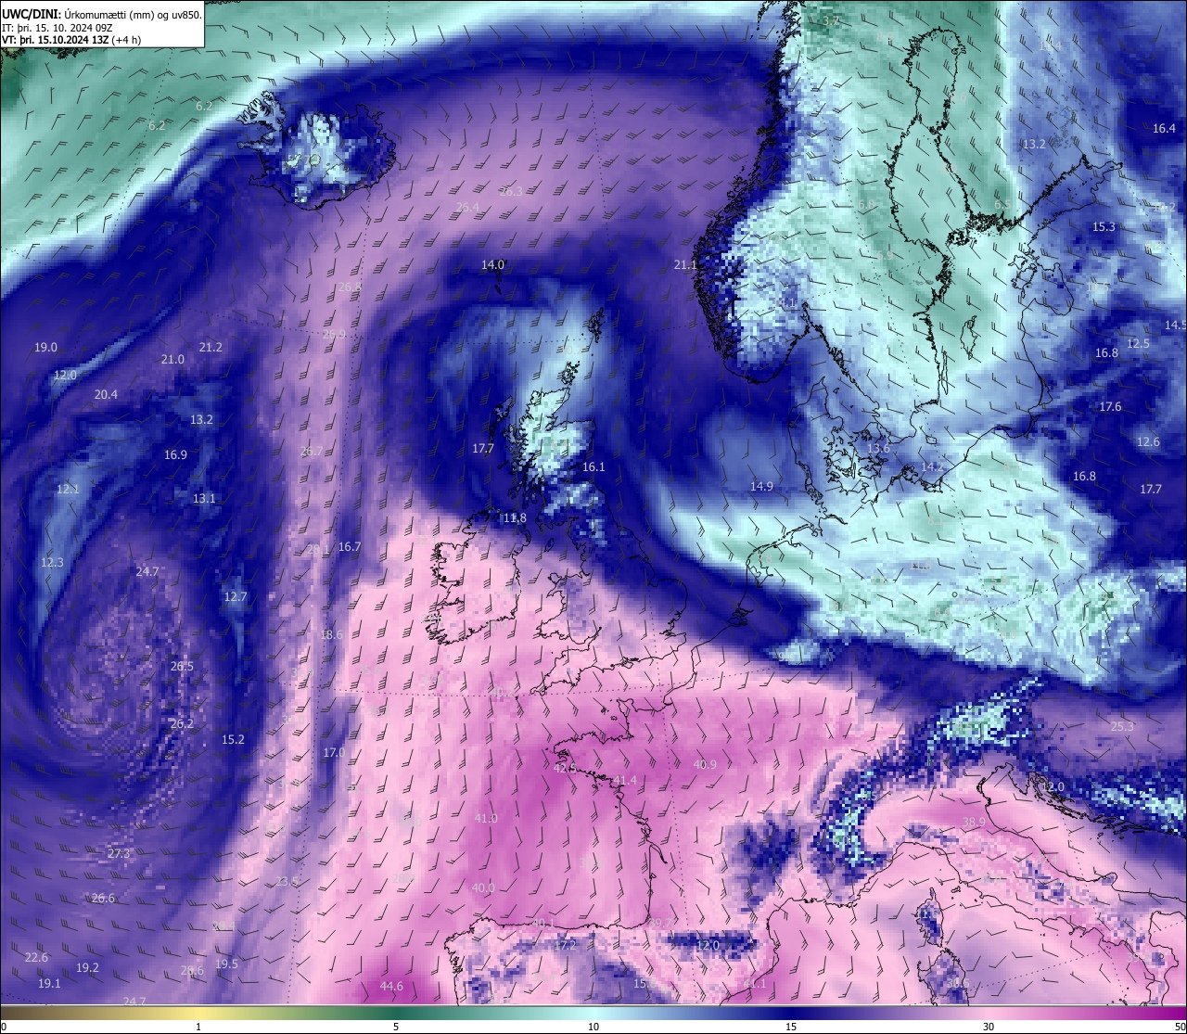The image size is (1187, 1034).
Task: Click the map value '21.1' off the Norwegian coast
Action: (685, 264)
